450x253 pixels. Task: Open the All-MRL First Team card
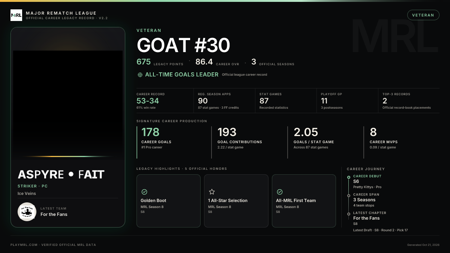[x=304, y=201]
